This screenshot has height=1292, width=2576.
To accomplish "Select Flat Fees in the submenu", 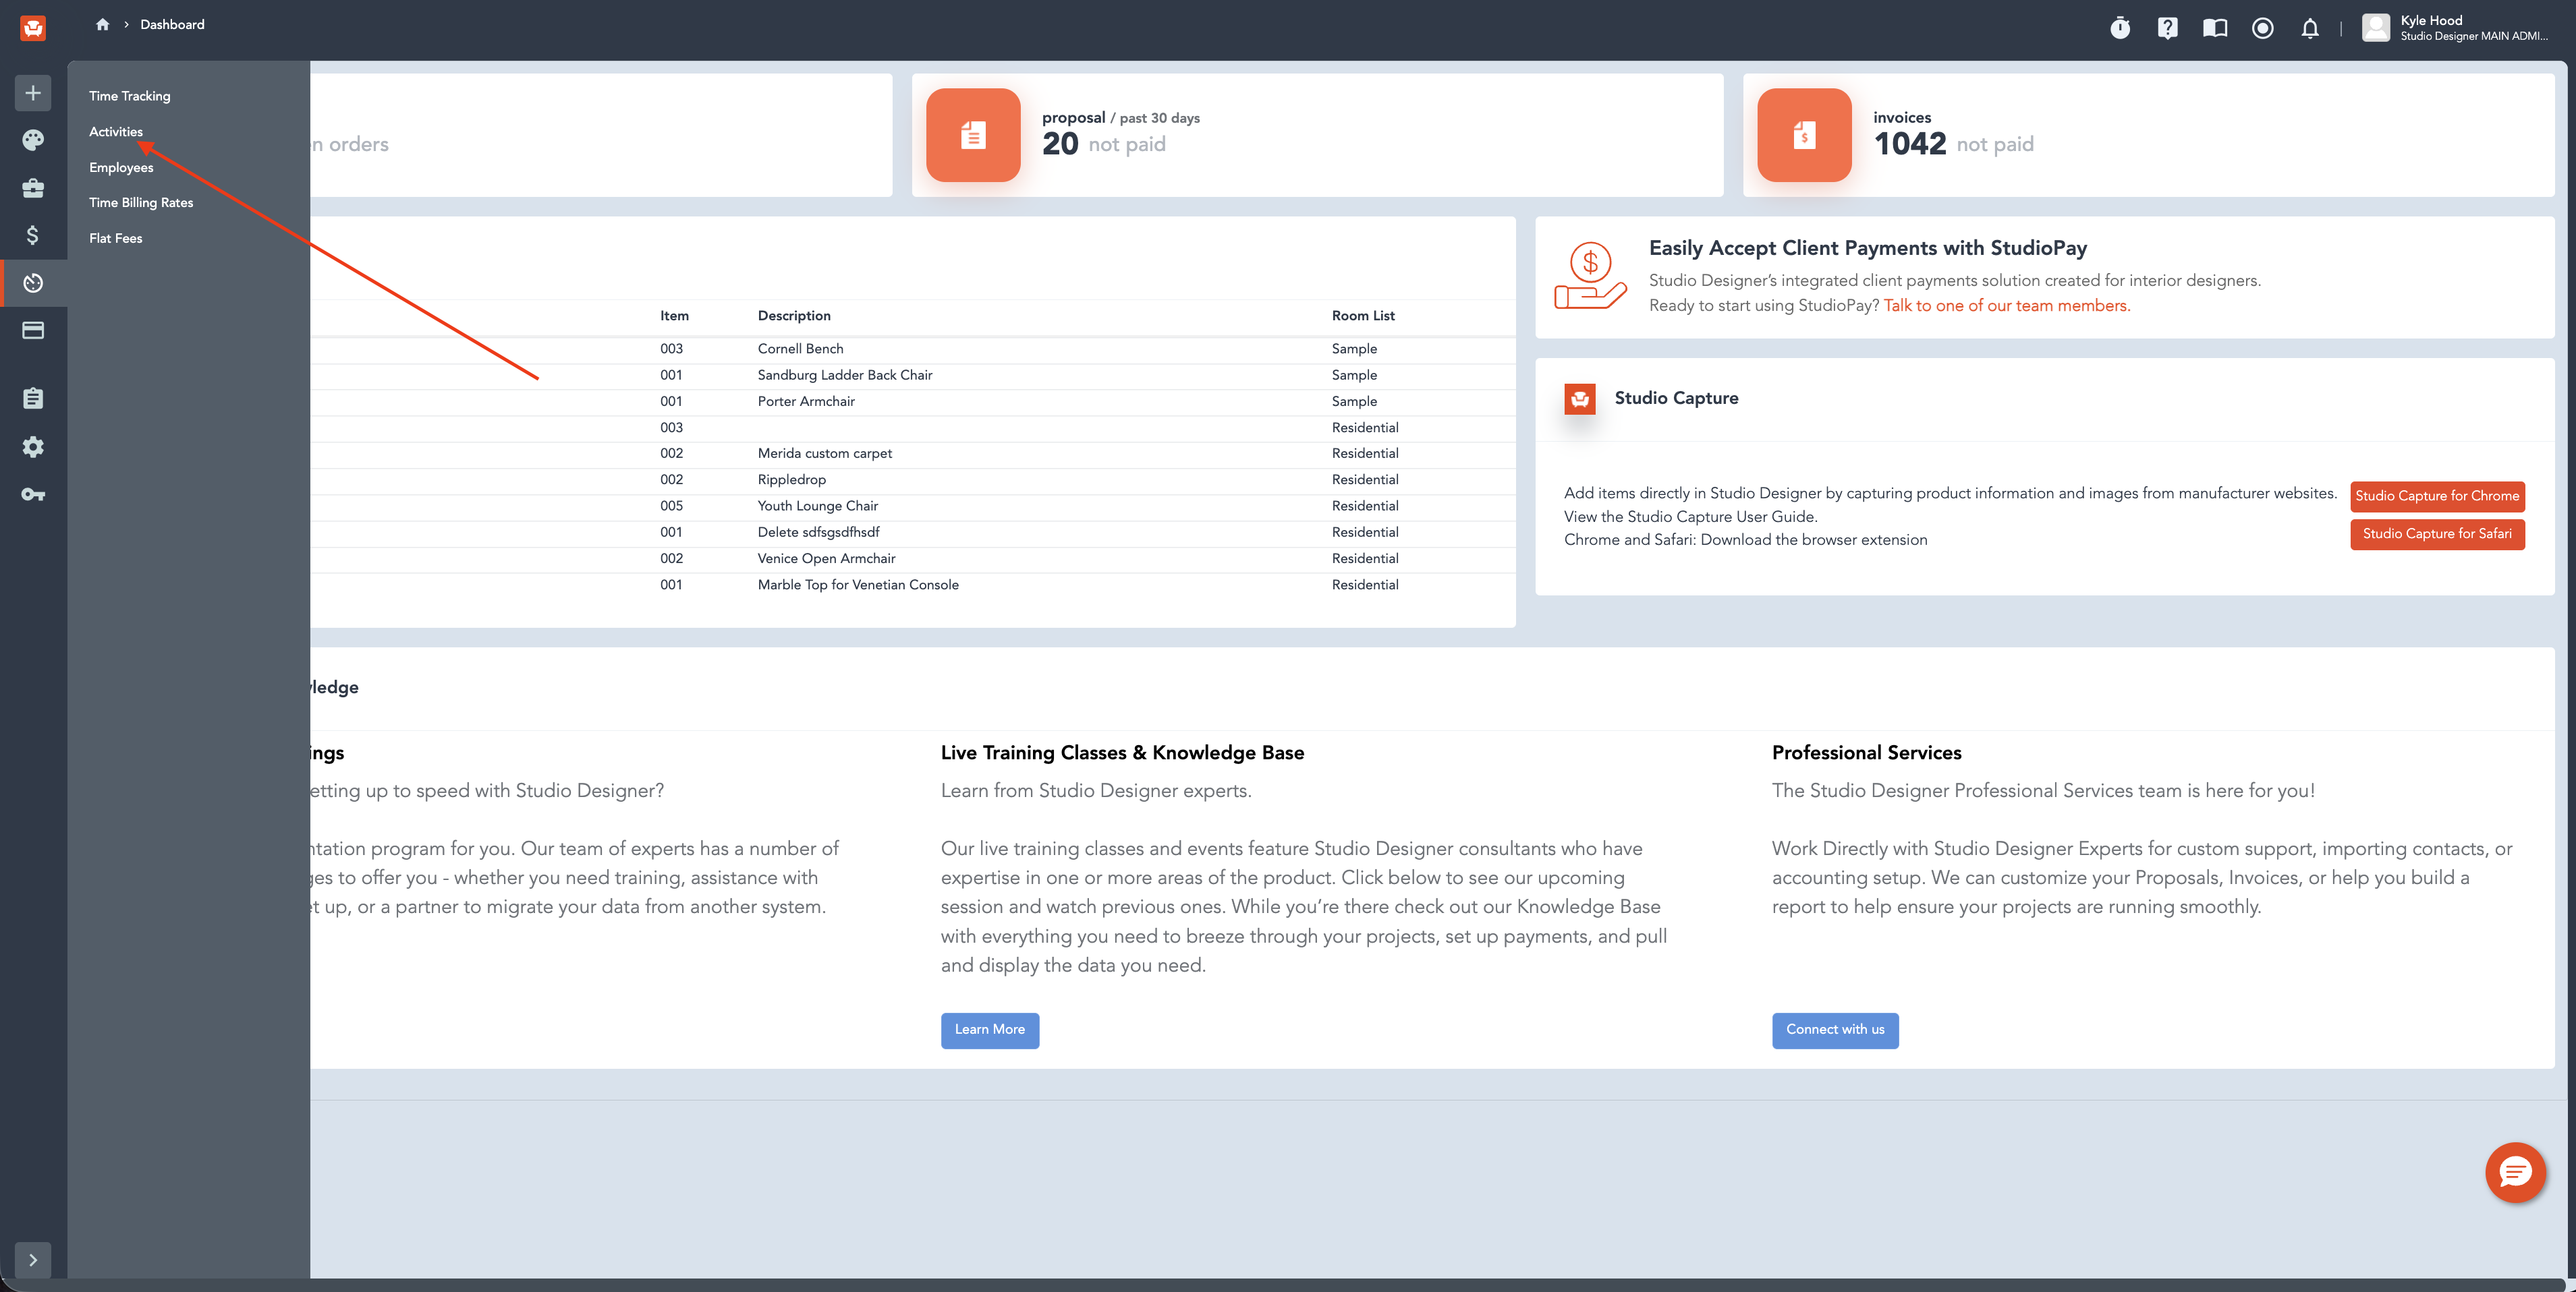I will (x=116, y=238).
